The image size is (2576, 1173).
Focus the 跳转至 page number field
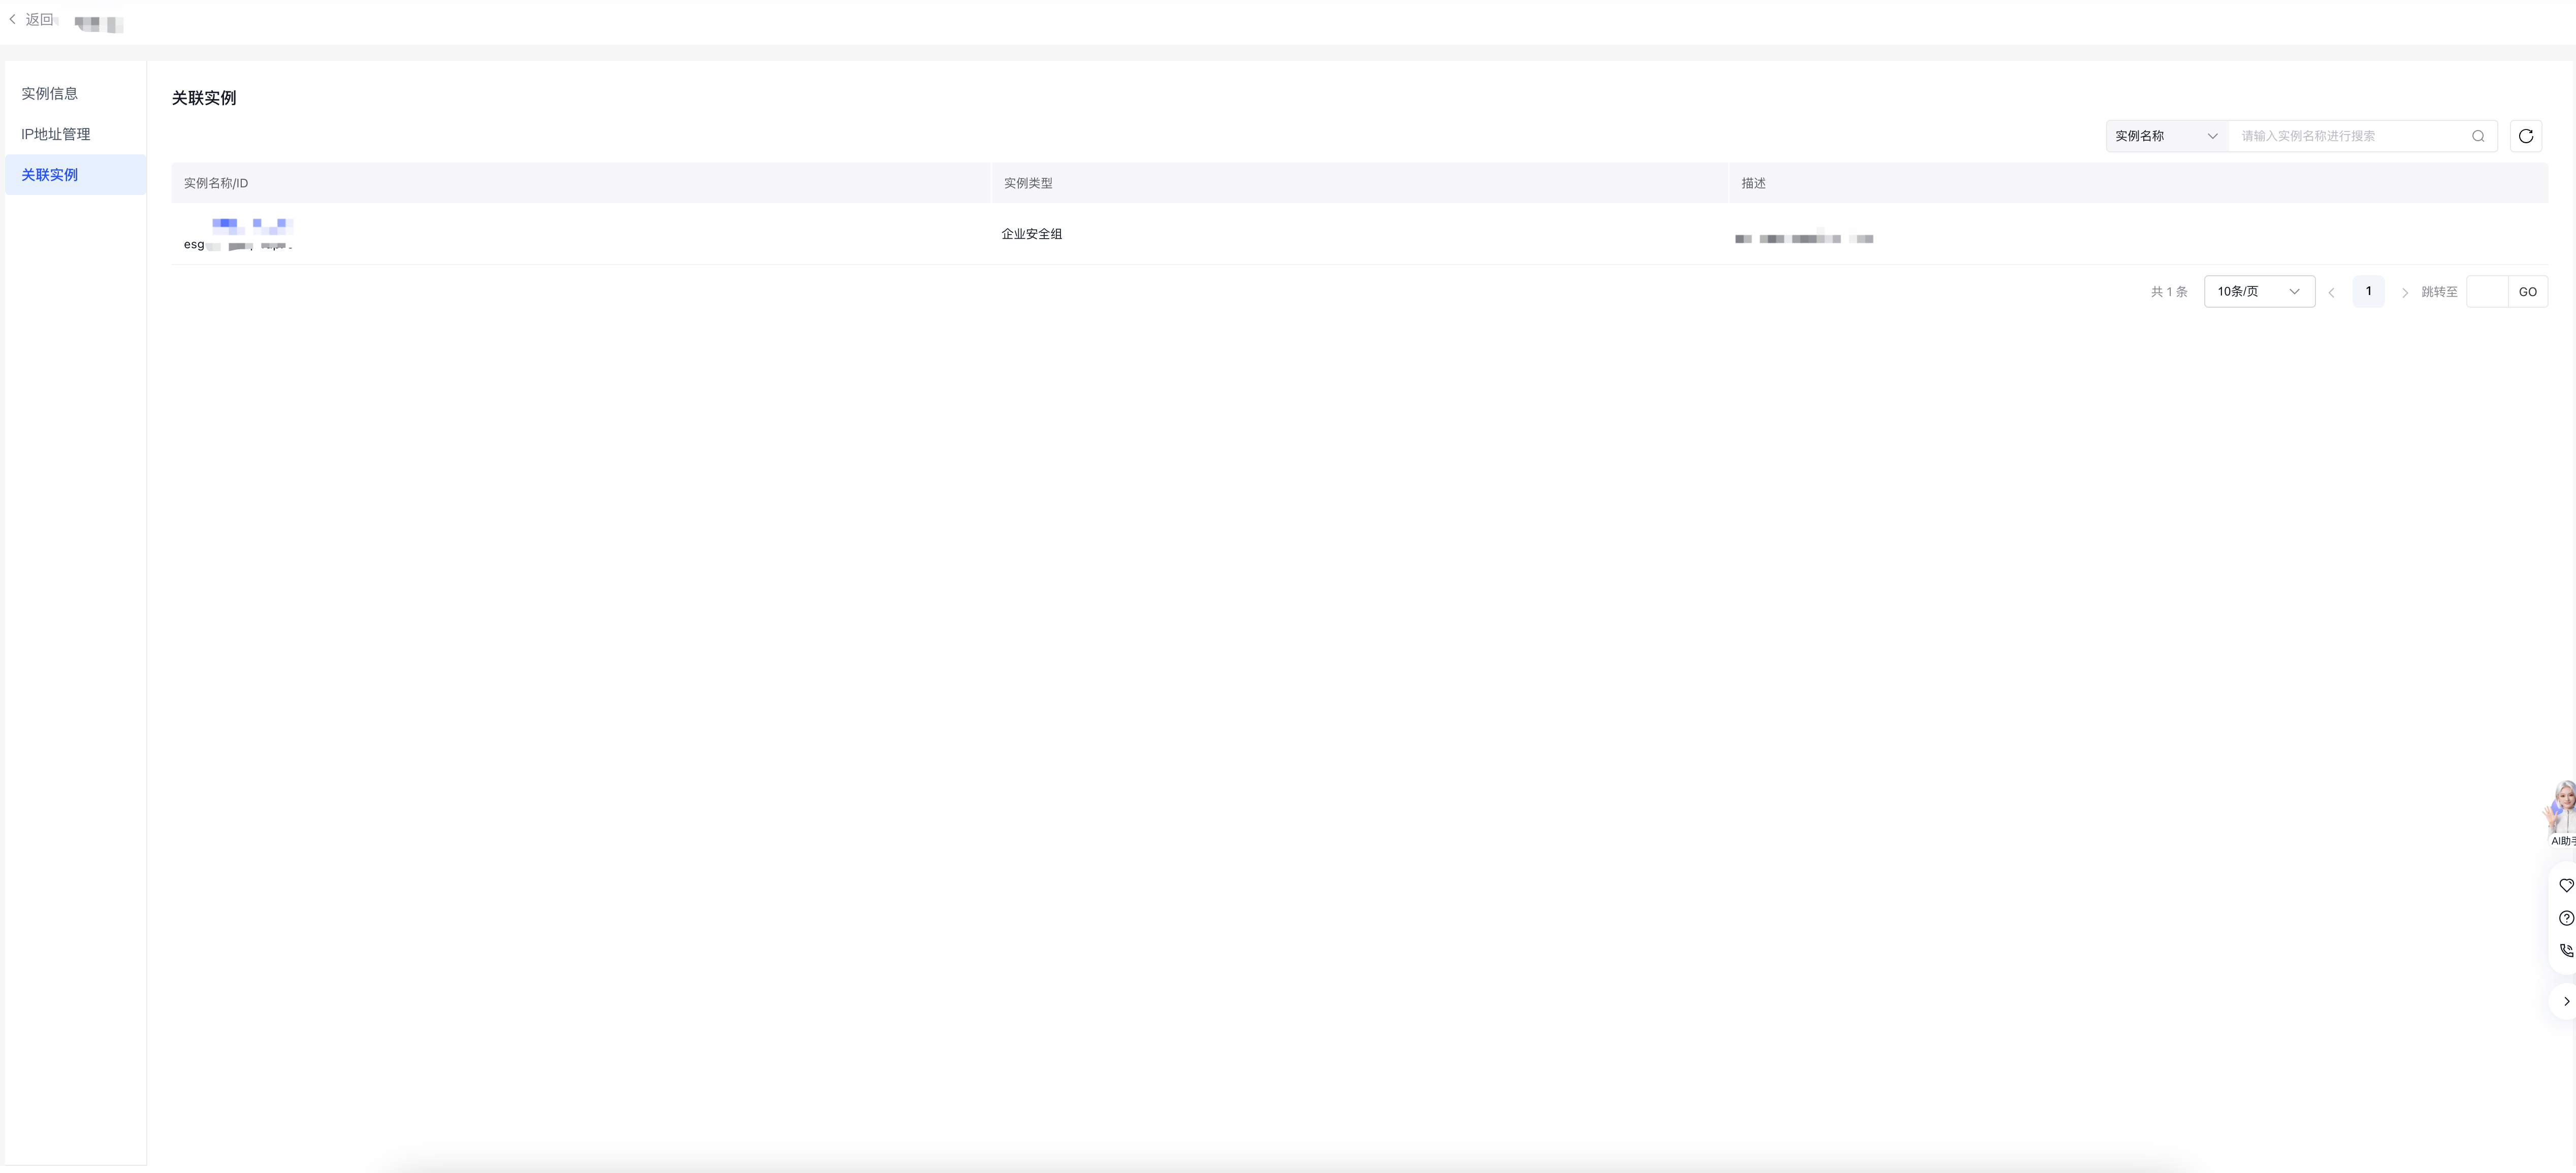click(x=2487, y=292)
